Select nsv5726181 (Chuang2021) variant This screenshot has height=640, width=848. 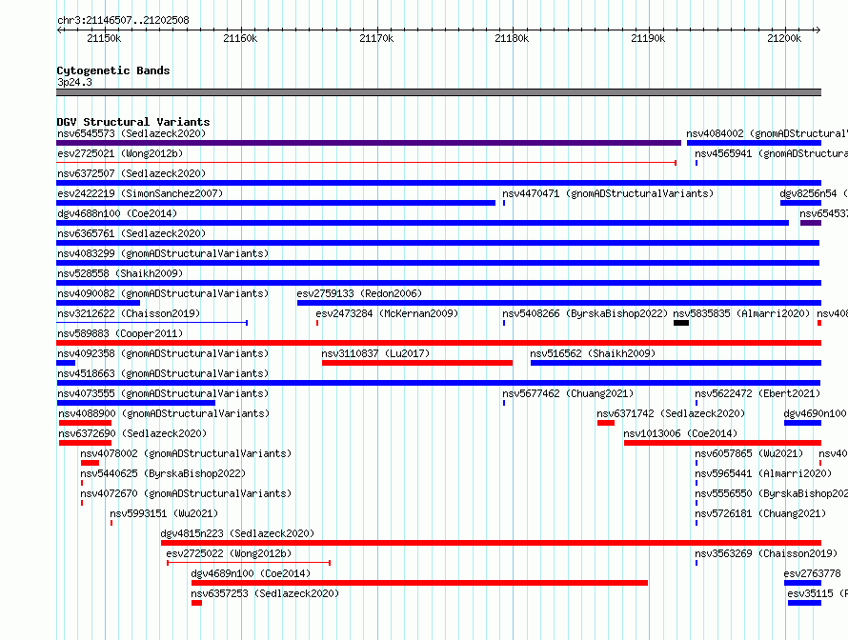(x=760, y=513)
